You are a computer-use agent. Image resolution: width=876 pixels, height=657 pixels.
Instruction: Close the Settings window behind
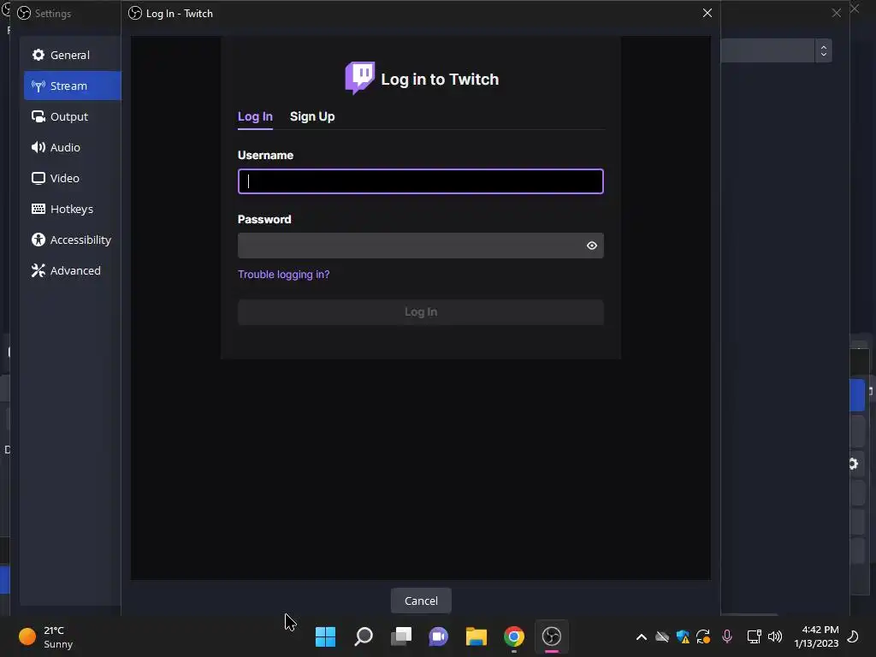pyautogui.click(x=836, y=13)
